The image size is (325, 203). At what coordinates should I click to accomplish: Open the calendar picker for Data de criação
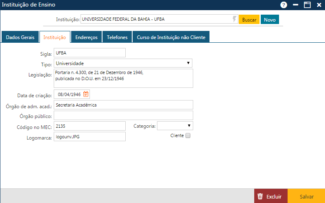[x=86, y=94]
